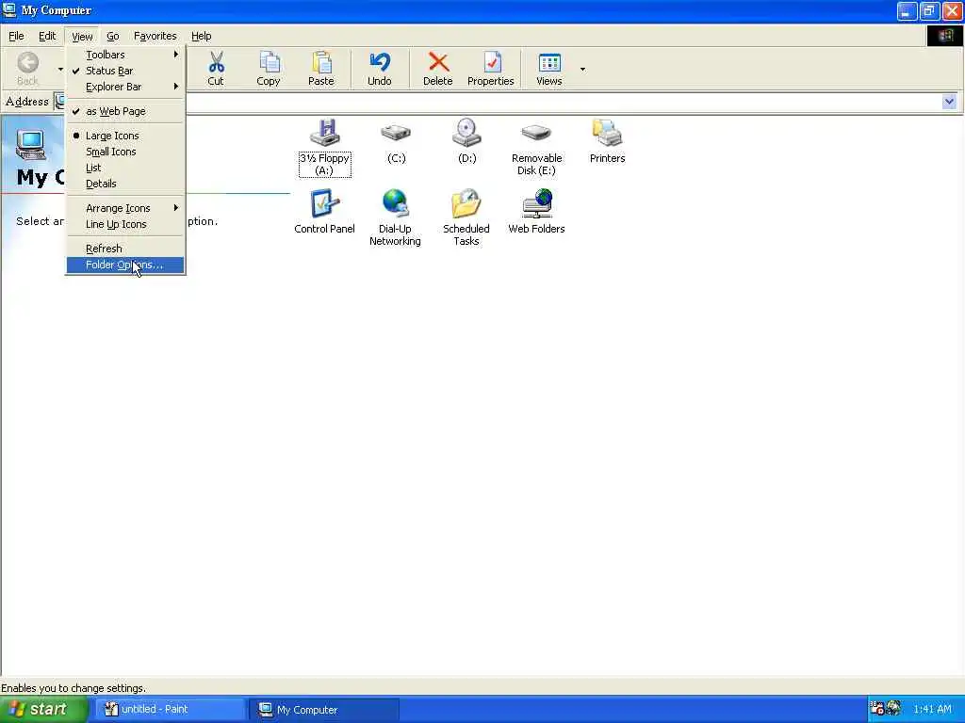965x723 pixels.
Task: Select the Web Folders icon
Action: (x=536, y=212)
